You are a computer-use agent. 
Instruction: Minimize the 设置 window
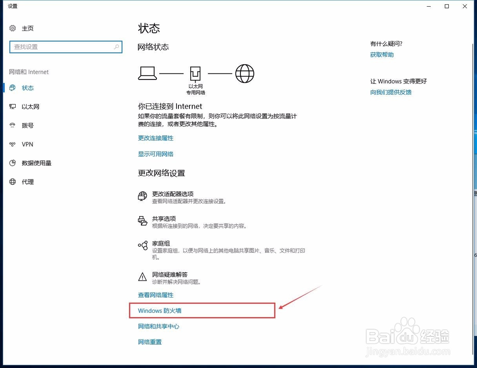(429, 6)
